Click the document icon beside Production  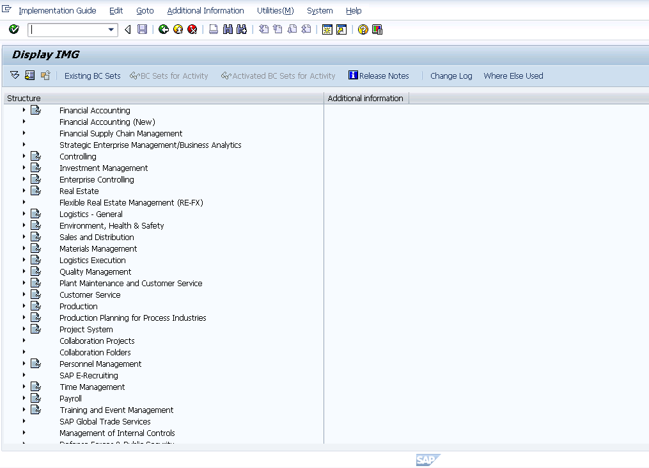pos(36,305)
